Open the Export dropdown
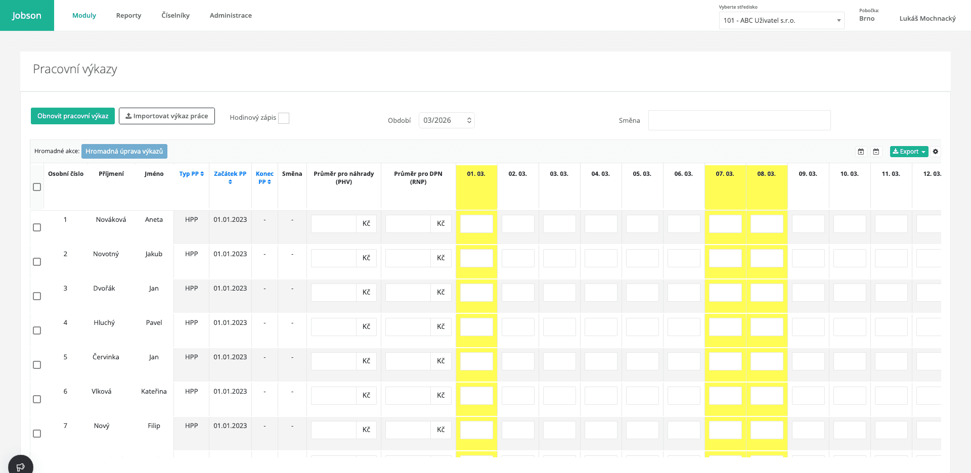This screenshot has height=473, width=971. tap(909, 152)
